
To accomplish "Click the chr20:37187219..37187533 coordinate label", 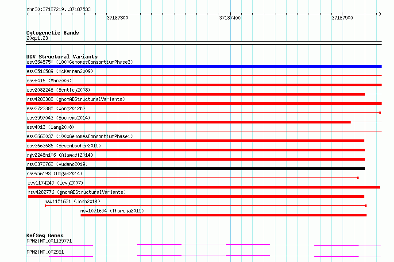I will [58, 9].
